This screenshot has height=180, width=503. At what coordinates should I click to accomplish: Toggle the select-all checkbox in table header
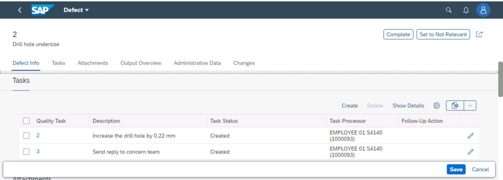(27, 121)
